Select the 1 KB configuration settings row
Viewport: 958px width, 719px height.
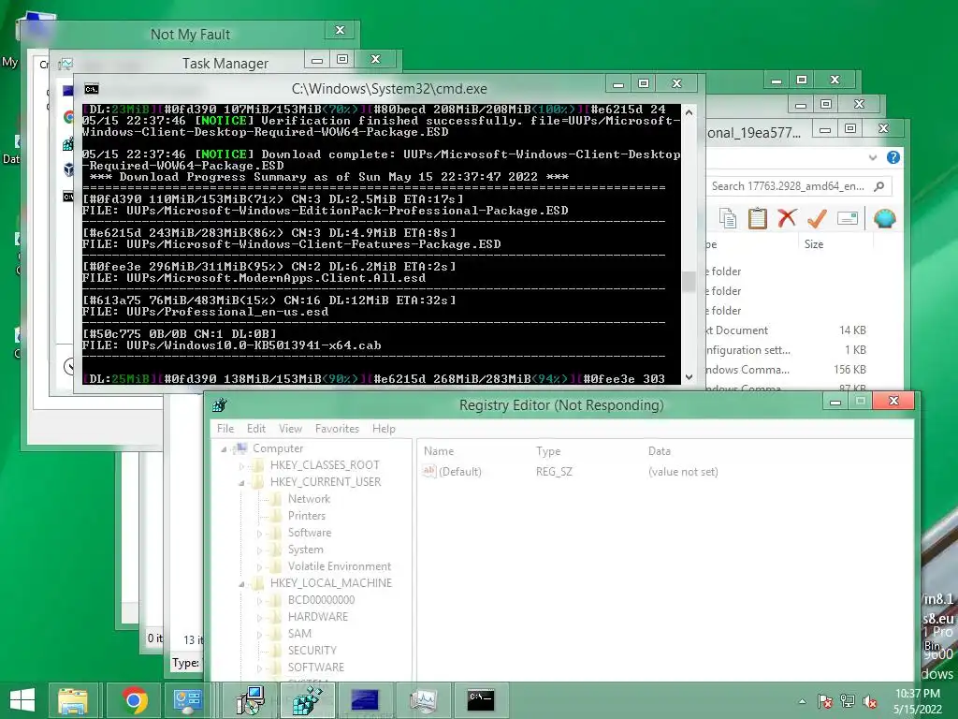point(787,350)
